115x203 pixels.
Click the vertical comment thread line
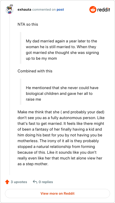point(10,94)
